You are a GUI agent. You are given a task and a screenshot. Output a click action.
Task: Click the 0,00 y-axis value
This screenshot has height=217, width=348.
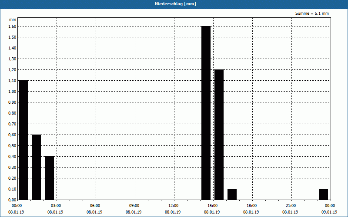13,200
